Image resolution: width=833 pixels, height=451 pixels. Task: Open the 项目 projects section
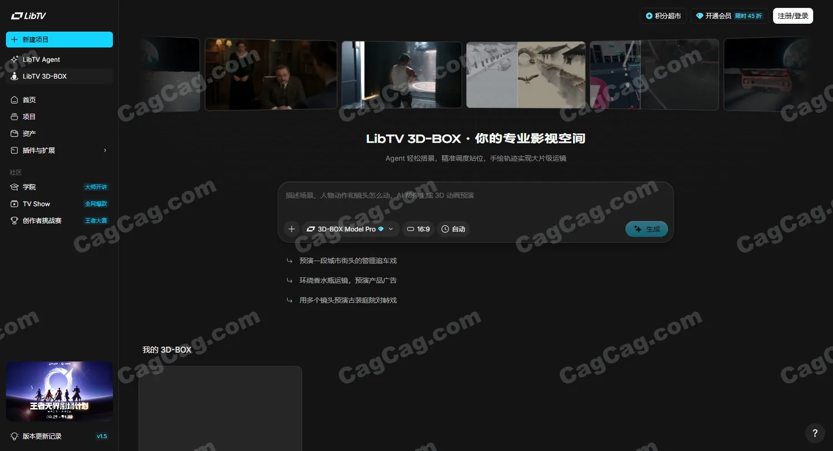(x=59, y=116)
